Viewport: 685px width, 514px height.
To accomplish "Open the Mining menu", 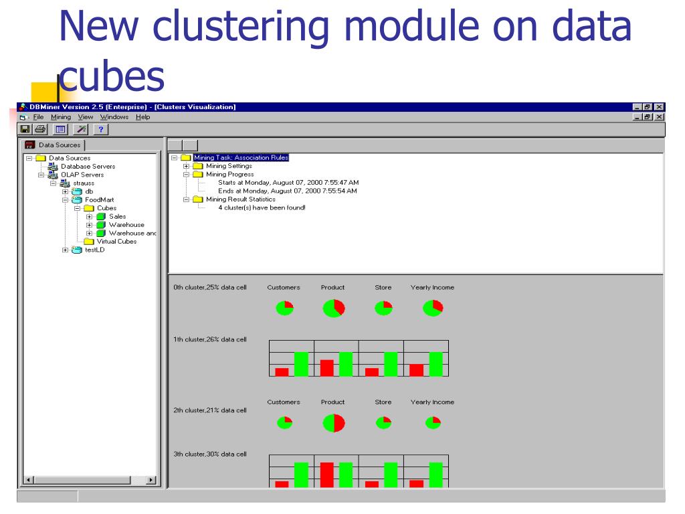I will coord(61,117).
